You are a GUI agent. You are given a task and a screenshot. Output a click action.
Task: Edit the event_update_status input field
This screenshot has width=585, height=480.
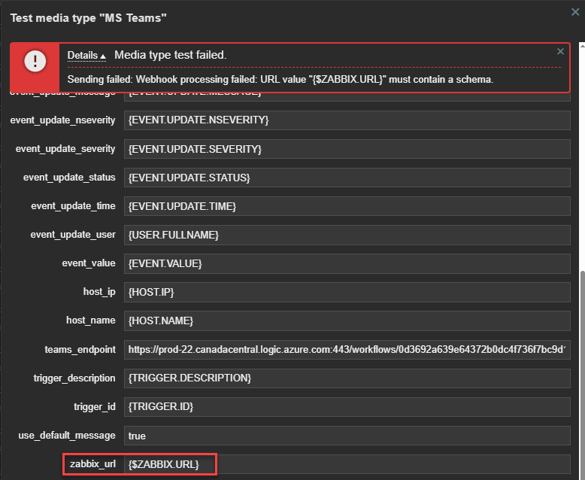coord(347,178)
